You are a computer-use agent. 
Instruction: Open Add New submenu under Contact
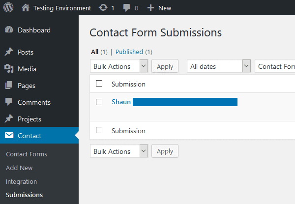click(x=19, y=168)
